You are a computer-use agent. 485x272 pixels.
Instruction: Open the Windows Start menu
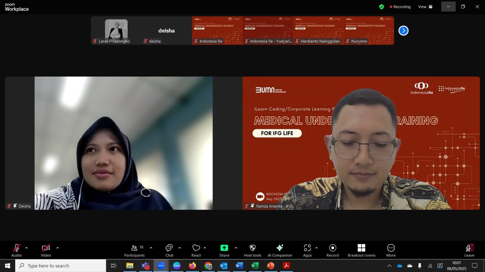pos(8,266)
